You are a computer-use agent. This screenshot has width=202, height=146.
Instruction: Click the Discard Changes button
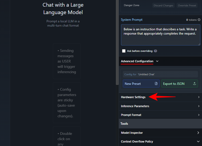point(163,6)
